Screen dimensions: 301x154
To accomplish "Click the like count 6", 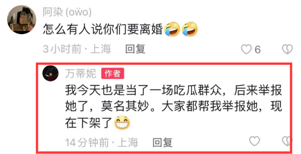I will coord(257,50).
